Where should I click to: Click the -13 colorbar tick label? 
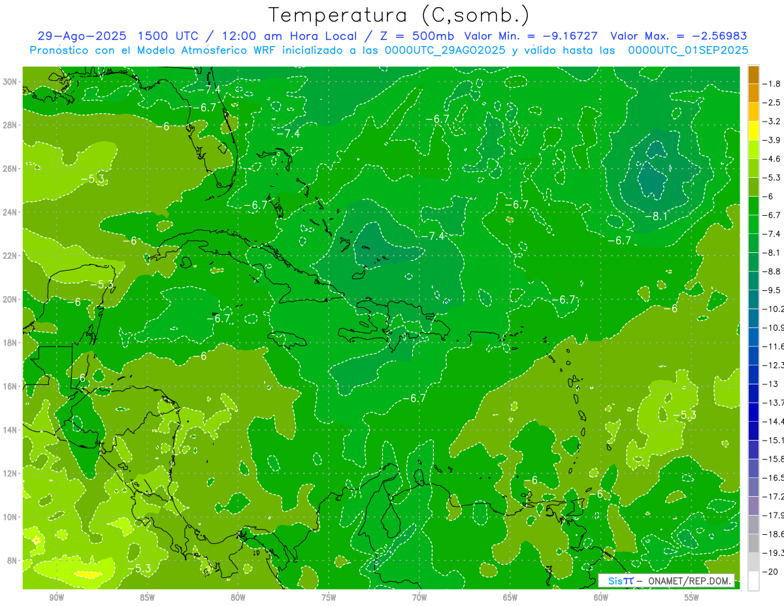tap(770, 383)
